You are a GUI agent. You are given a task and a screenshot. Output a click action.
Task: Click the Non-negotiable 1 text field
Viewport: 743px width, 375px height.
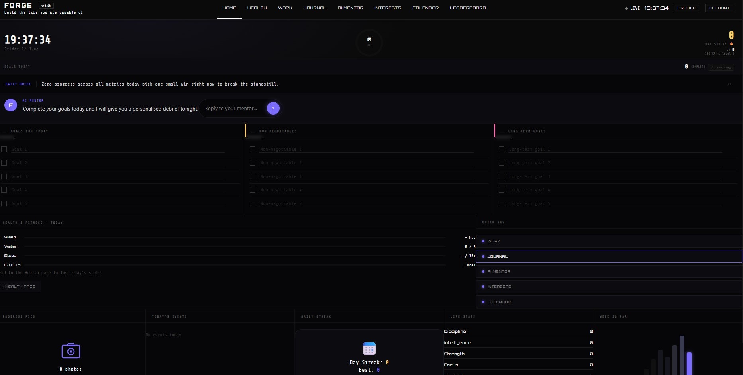[x=367, y=149]
